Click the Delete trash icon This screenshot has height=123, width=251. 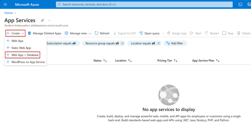click(239, 33)
